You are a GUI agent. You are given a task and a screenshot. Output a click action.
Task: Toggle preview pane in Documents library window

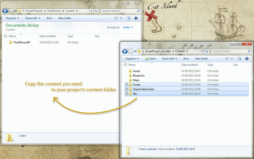(x=128, y=18)
